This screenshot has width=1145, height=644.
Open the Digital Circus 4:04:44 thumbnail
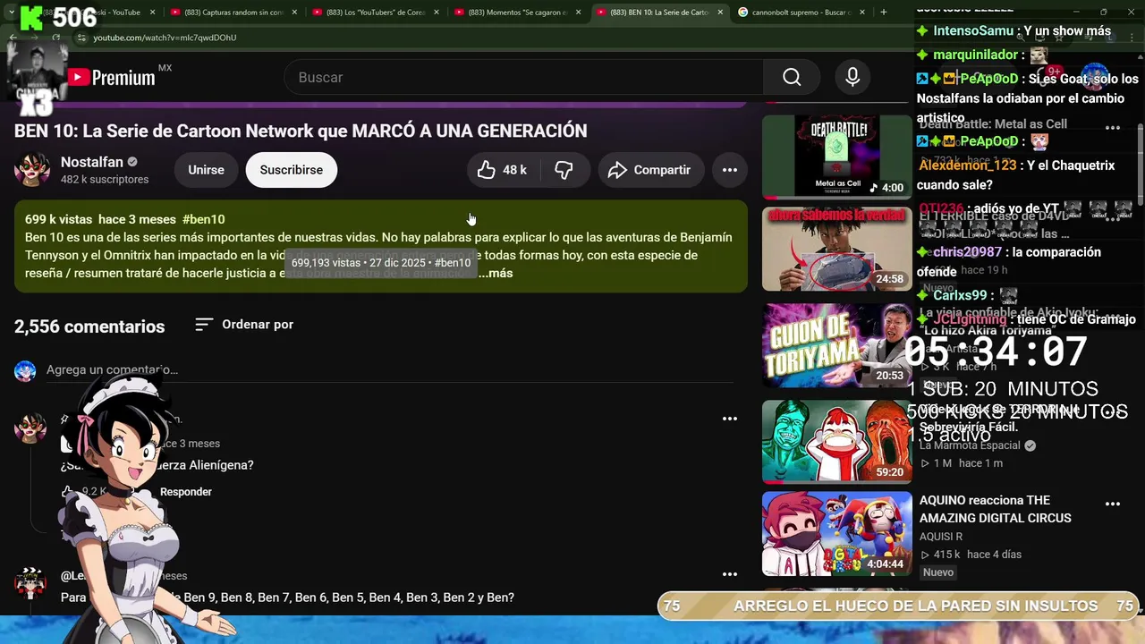[836, 534]
